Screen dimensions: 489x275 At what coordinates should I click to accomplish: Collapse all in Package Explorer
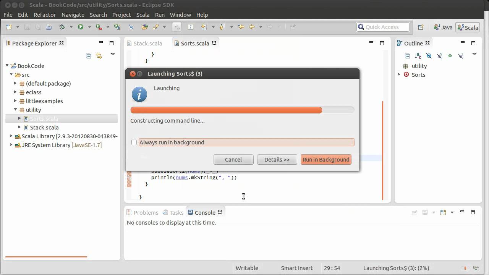[89, 56]
